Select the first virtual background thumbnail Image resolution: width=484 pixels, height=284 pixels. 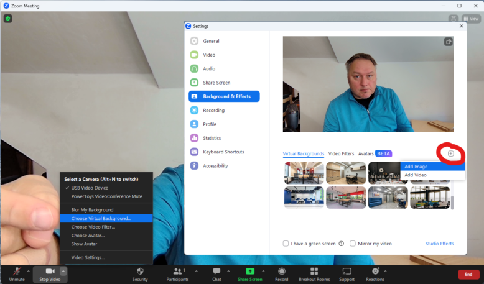[x=304, y=173]
